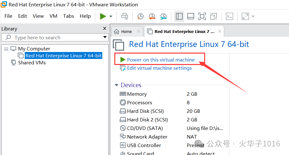Click the Unity mode toolbar icon
Screen dimensions: 289x155
click(214, 16)
